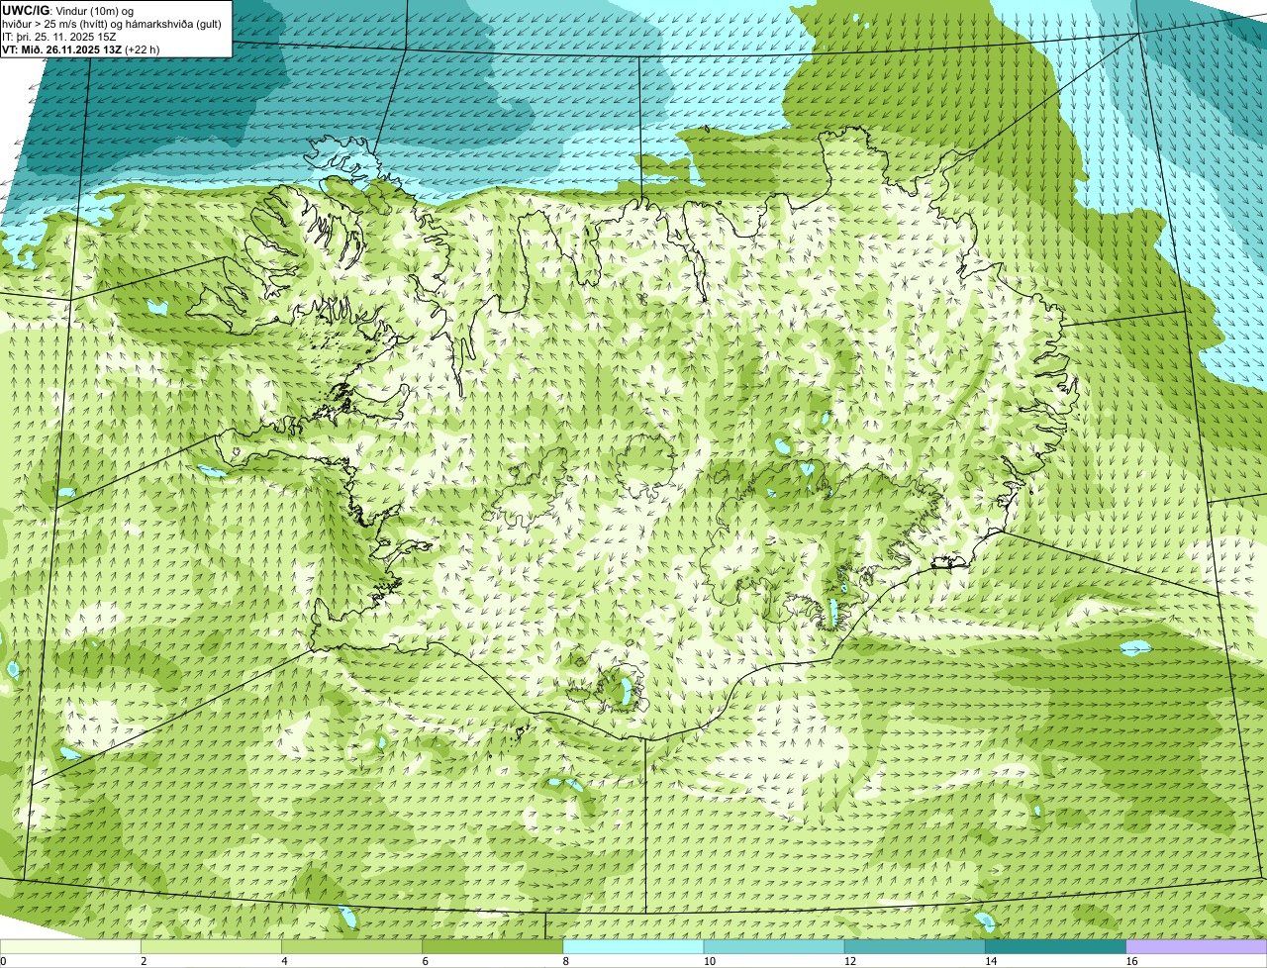Click the legend label "10"

(710, 961)
